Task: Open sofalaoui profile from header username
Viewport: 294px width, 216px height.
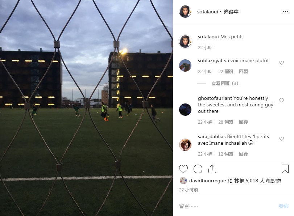Action: point(207,12)
